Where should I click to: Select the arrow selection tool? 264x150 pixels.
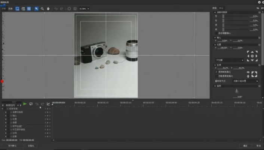pyautogui.click(x=36, y=8)
